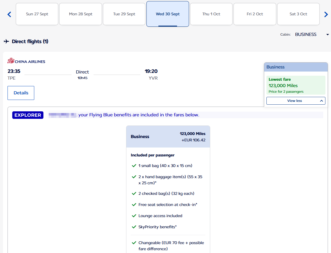331x253 pixels.
Task: Pick the Fri 2 Oct date tab
Action: click(x=255, y=14)
